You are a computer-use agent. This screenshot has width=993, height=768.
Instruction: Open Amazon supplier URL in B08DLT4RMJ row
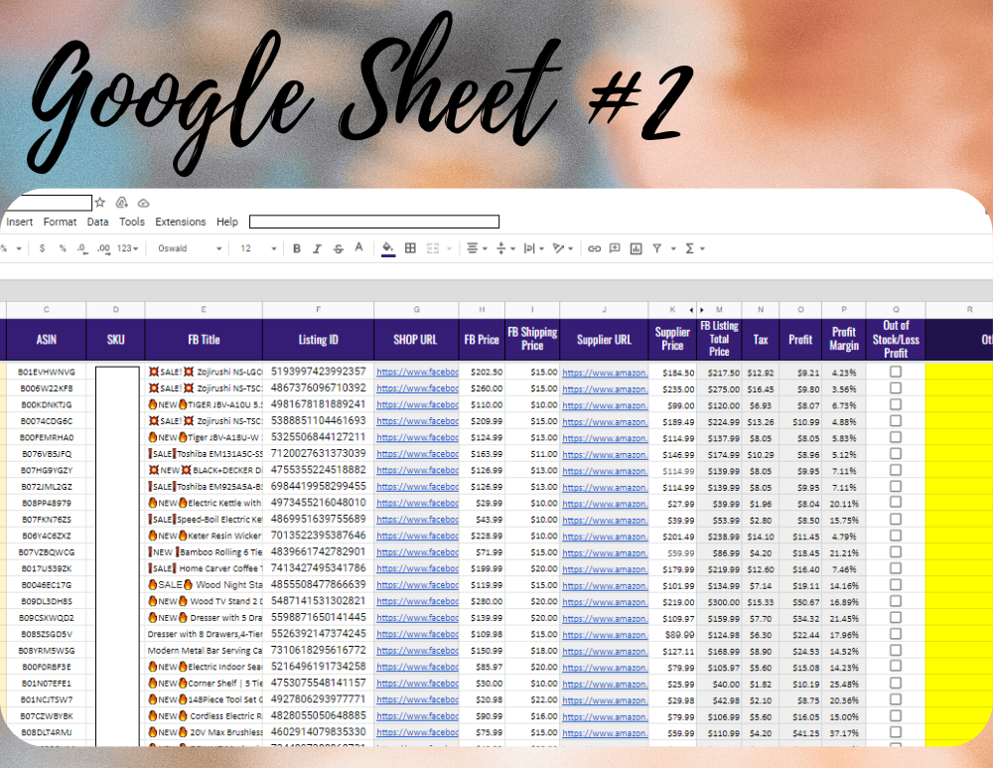pos(605,732)
